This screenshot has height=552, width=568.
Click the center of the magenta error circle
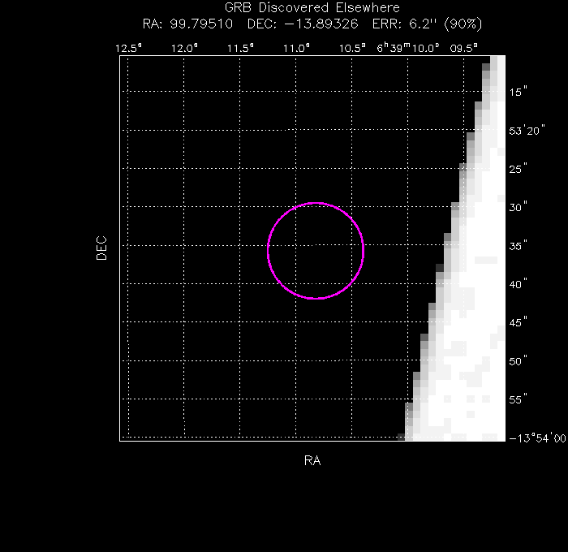pos(316,251)
